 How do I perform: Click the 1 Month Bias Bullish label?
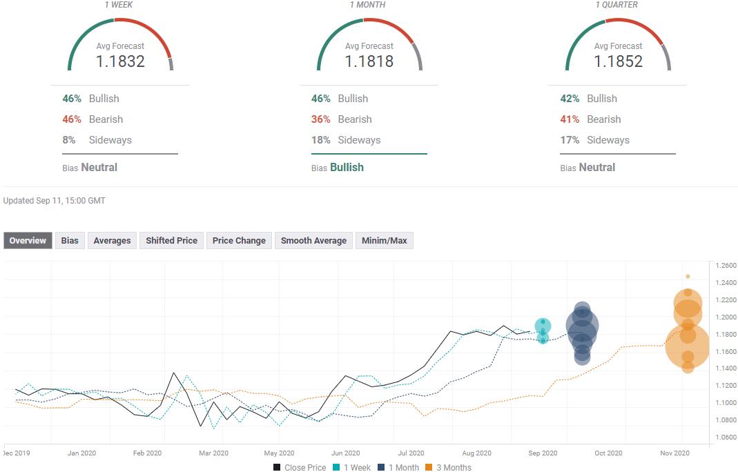(338, 168)
